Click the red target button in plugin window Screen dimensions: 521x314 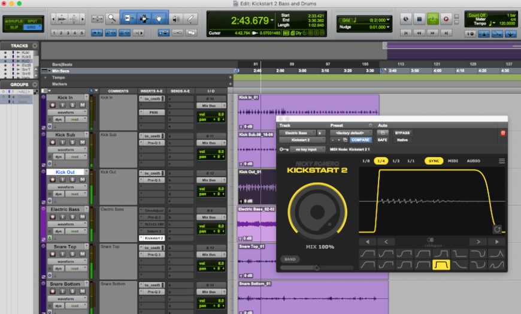(503, 132)
